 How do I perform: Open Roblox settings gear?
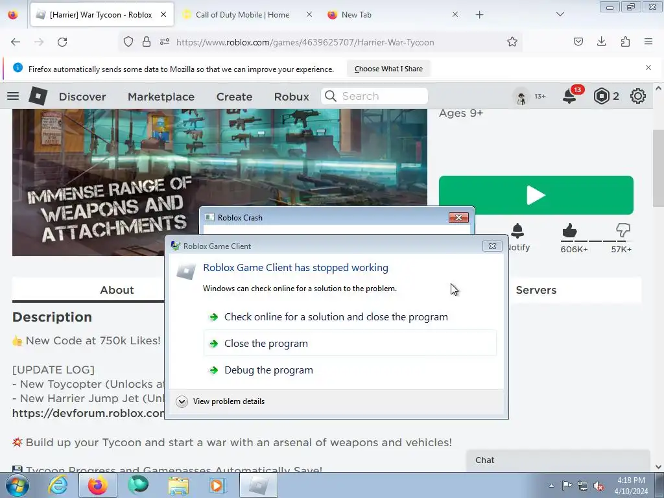point(638,96)
